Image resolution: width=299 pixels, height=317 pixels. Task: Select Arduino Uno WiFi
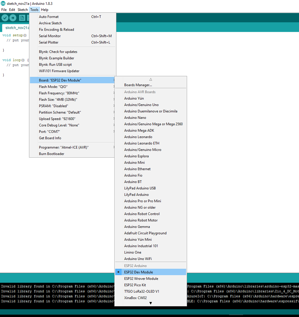151,259
